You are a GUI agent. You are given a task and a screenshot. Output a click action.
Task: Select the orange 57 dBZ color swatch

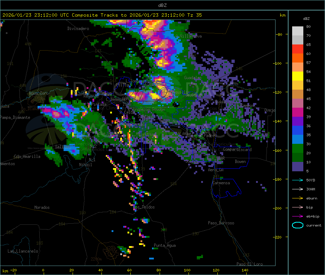click(x=298, y=58)
